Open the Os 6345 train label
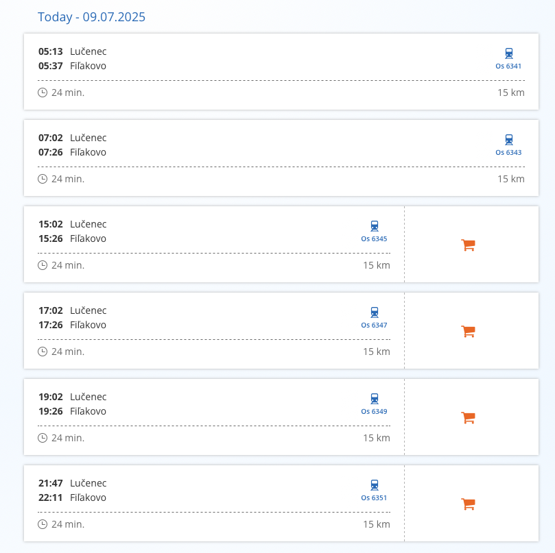 374,239
